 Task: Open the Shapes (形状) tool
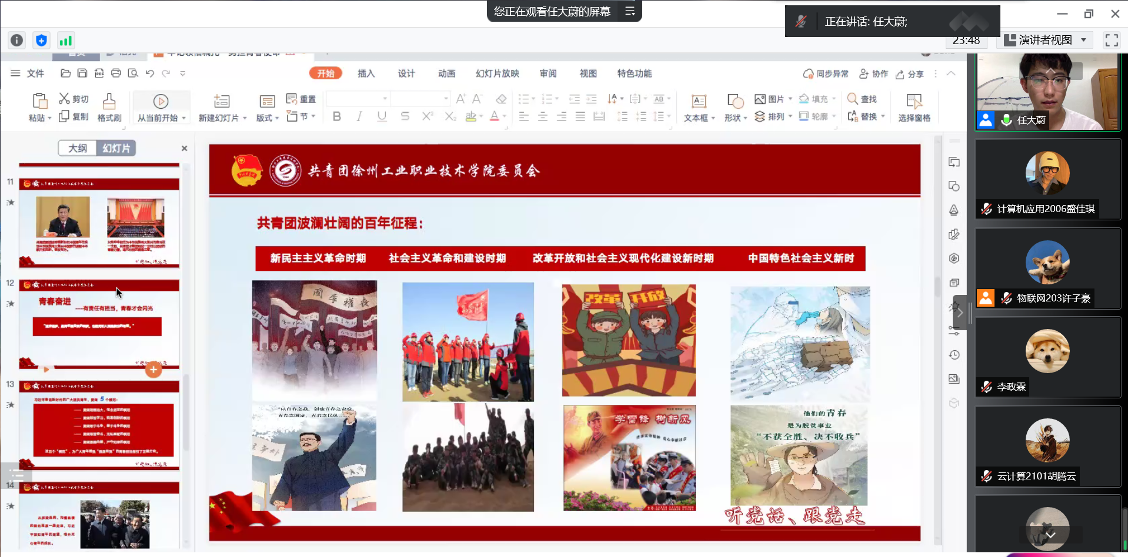pyautogui.click(x=735, y=102)
